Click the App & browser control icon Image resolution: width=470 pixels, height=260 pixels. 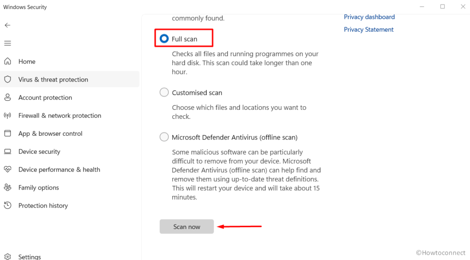(x=7, y=133)
